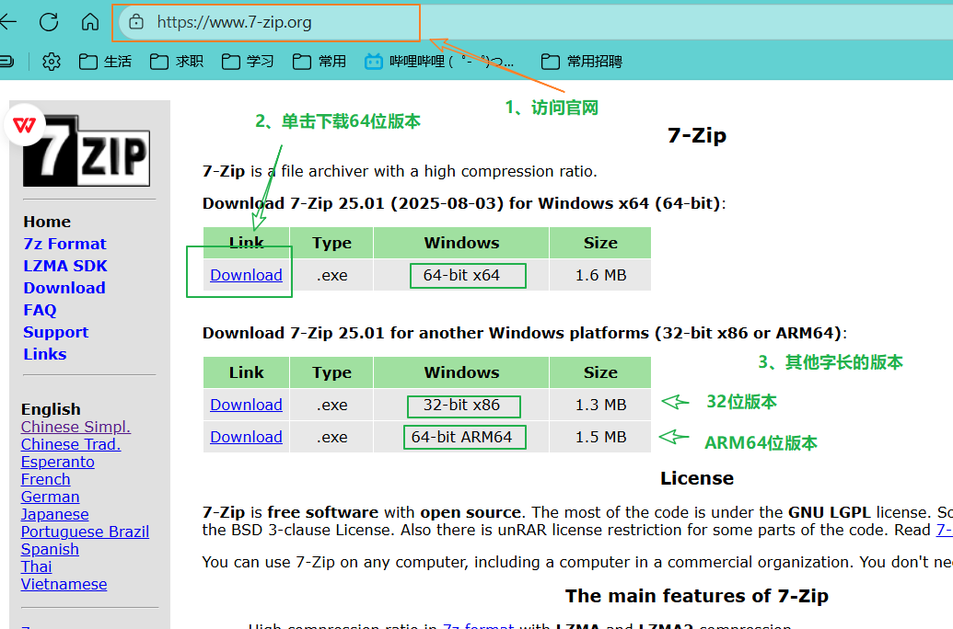This screenshot has width=953, height=629.
Task: Click the License heading
Action: (x=696, y=478)
